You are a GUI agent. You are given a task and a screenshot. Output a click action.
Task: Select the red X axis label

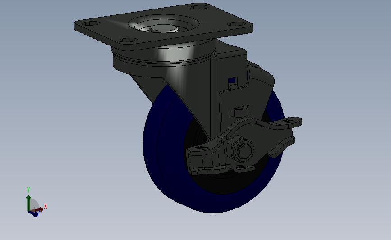pos(46,206)
